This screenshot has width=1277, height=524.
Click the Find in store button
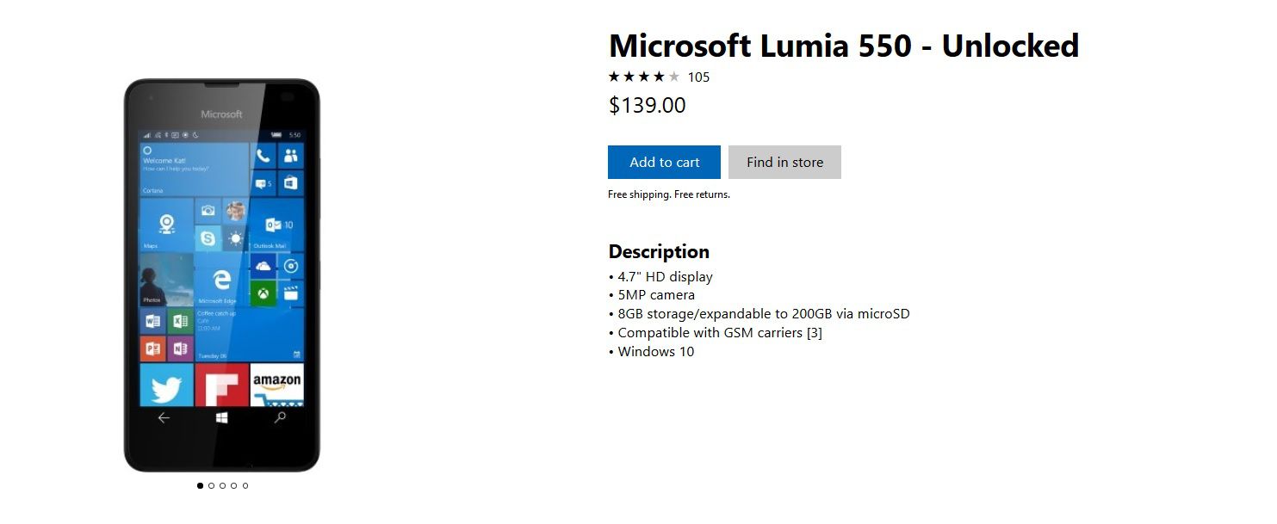click(x=784, y=162)
